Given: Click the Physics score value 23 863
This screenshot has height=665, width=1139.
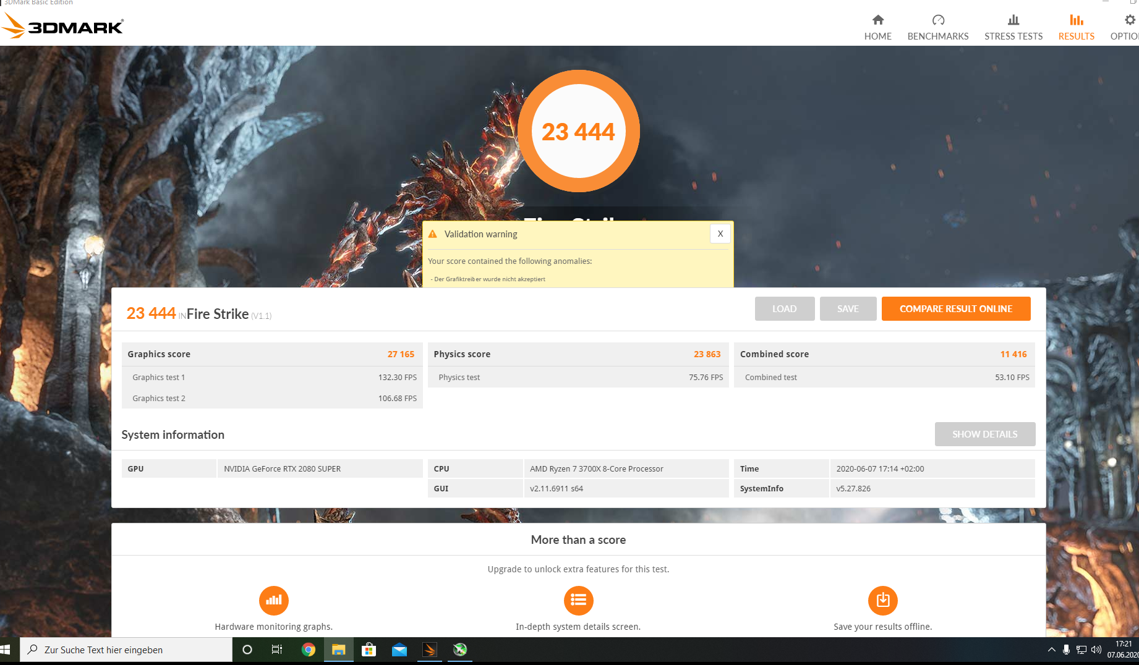Looking at the screenshot, I should click(707, 354).
